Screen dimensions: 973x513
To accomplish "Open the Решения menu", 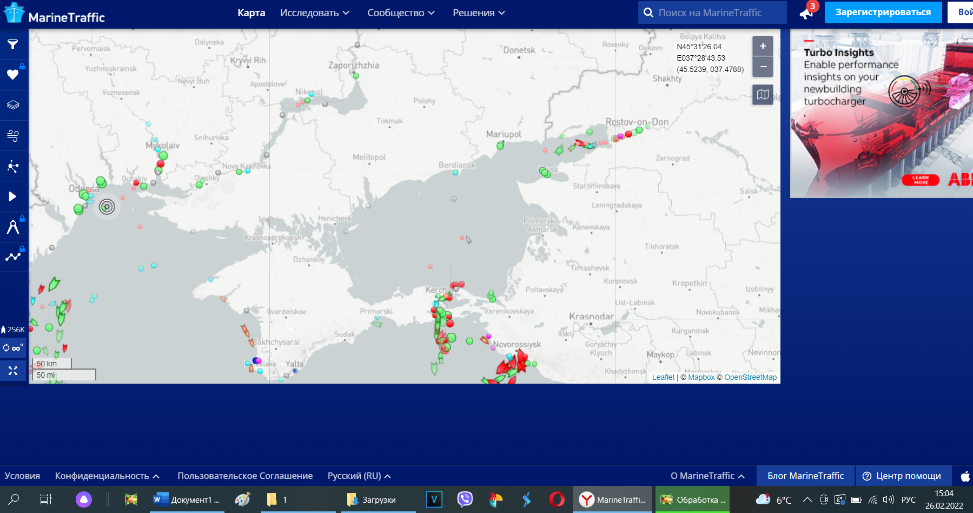I will click(x=478, y=13).
